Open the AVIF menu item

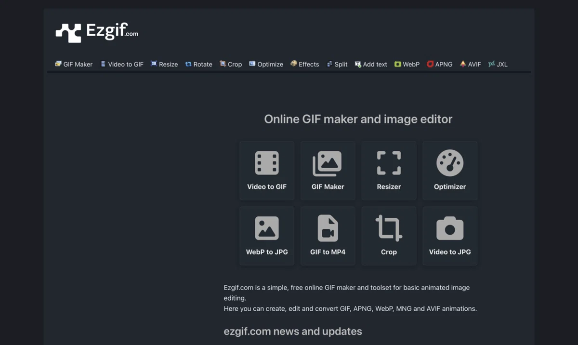[470, 64]
